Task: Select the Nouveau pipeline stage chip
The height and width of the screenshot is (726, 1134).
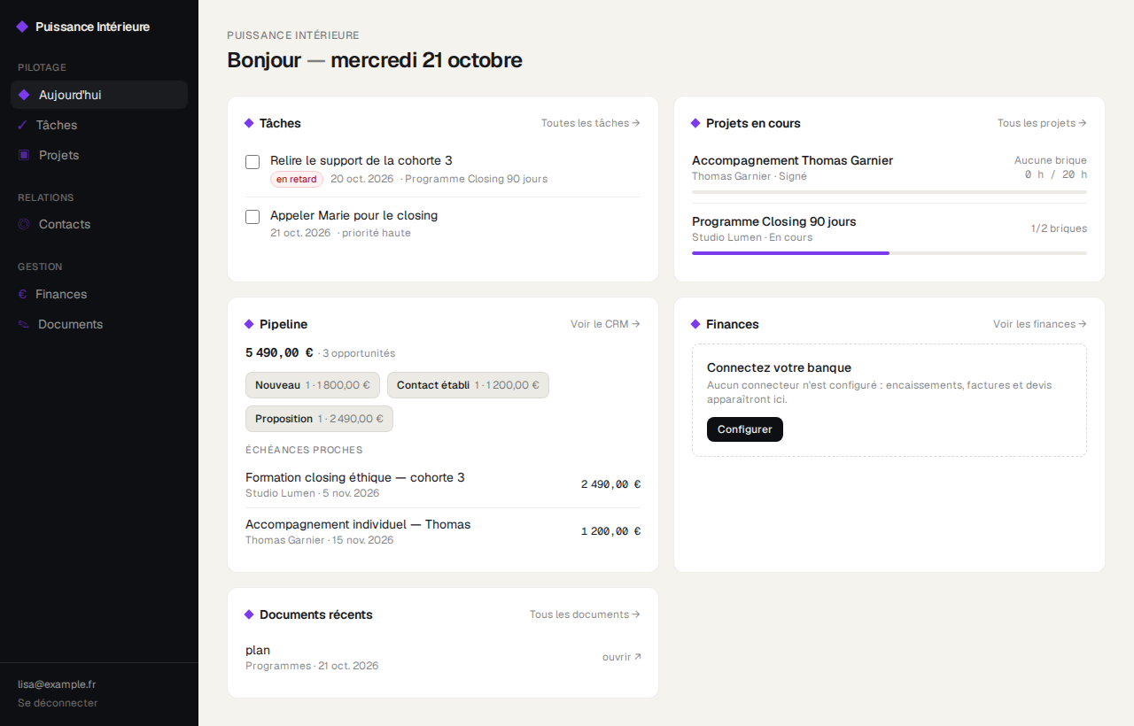Action: pyautogui.click(x=313, y=385)
